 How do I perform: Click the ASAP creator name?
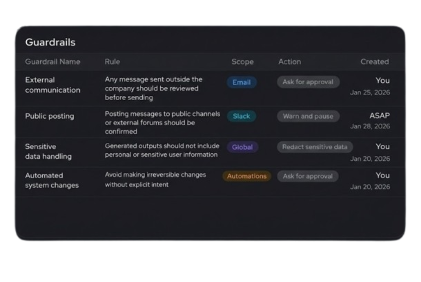[x=379, y=116]
